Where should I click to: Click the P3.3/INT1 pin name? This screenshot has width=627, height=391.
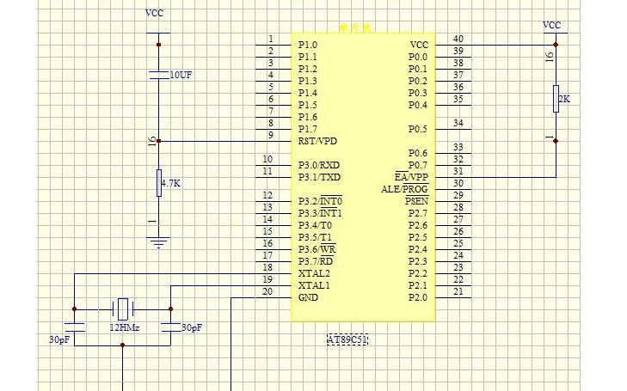[320, 213]
